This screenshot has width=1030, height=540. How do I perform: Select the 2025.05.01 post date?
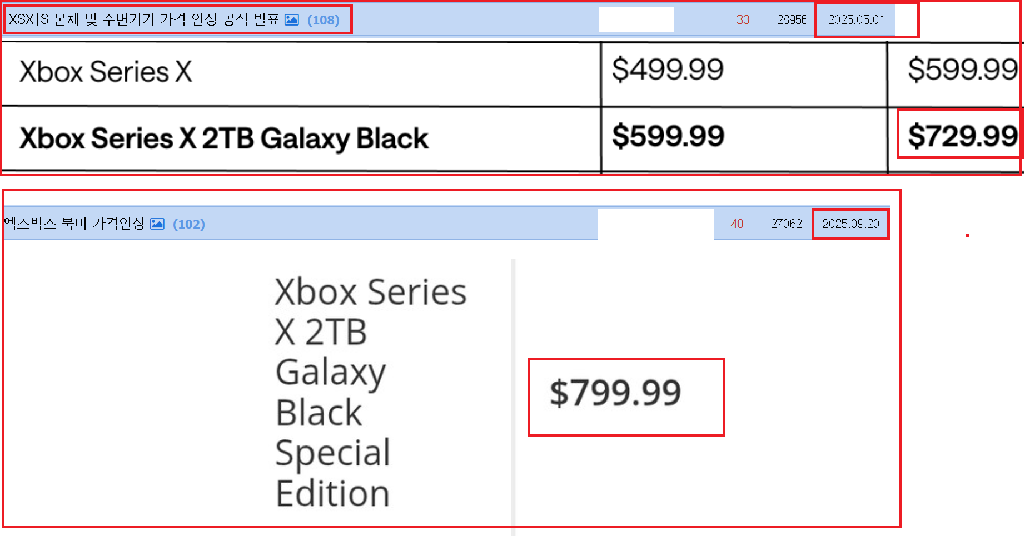tap(856, 19)
